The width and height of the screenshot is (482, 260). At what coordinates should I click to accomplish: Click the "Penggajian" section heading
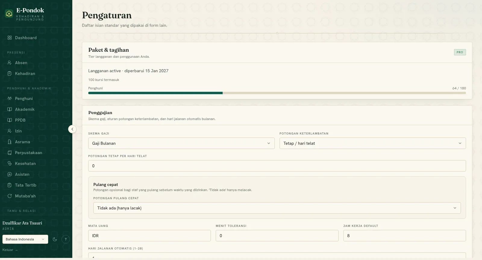(100, 113)
